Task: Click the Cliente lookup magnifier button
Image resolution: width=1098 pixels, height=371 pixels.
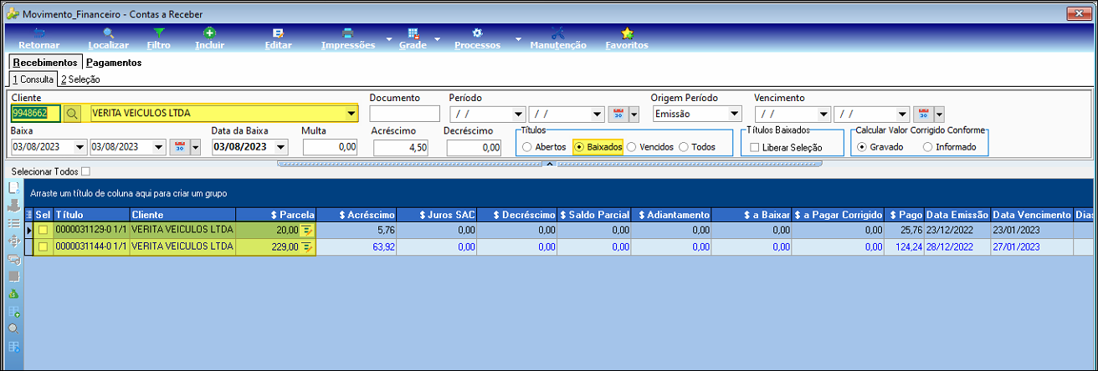Action: [x=73, y=114]
